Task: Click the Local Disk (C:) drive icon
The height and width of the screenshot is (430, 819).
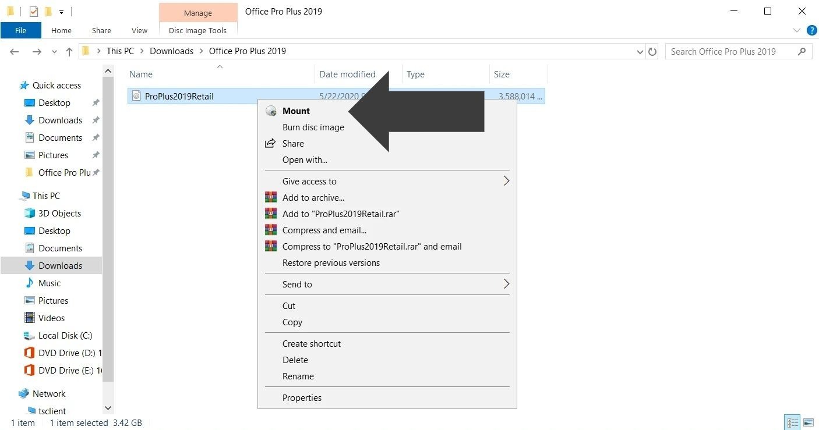Action: click(30, 335)
